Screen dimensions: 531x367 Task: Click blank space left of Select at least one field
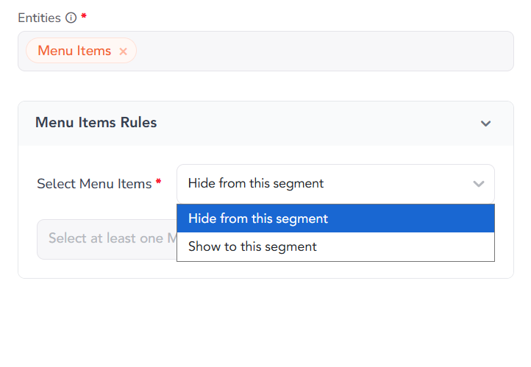point(27,239)
